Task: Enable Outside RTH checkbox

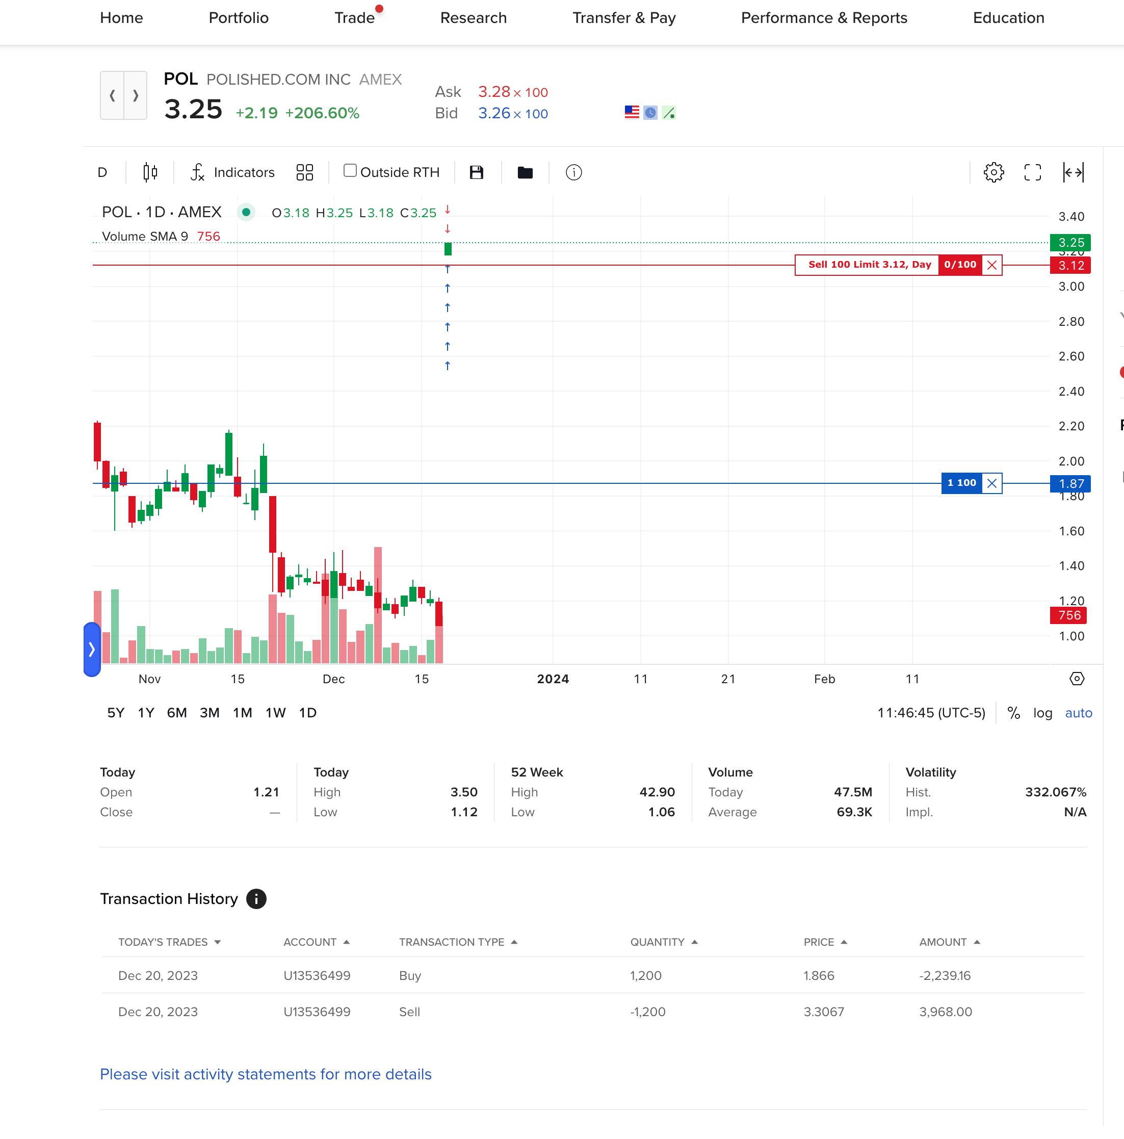Action: tap(350, 171)
